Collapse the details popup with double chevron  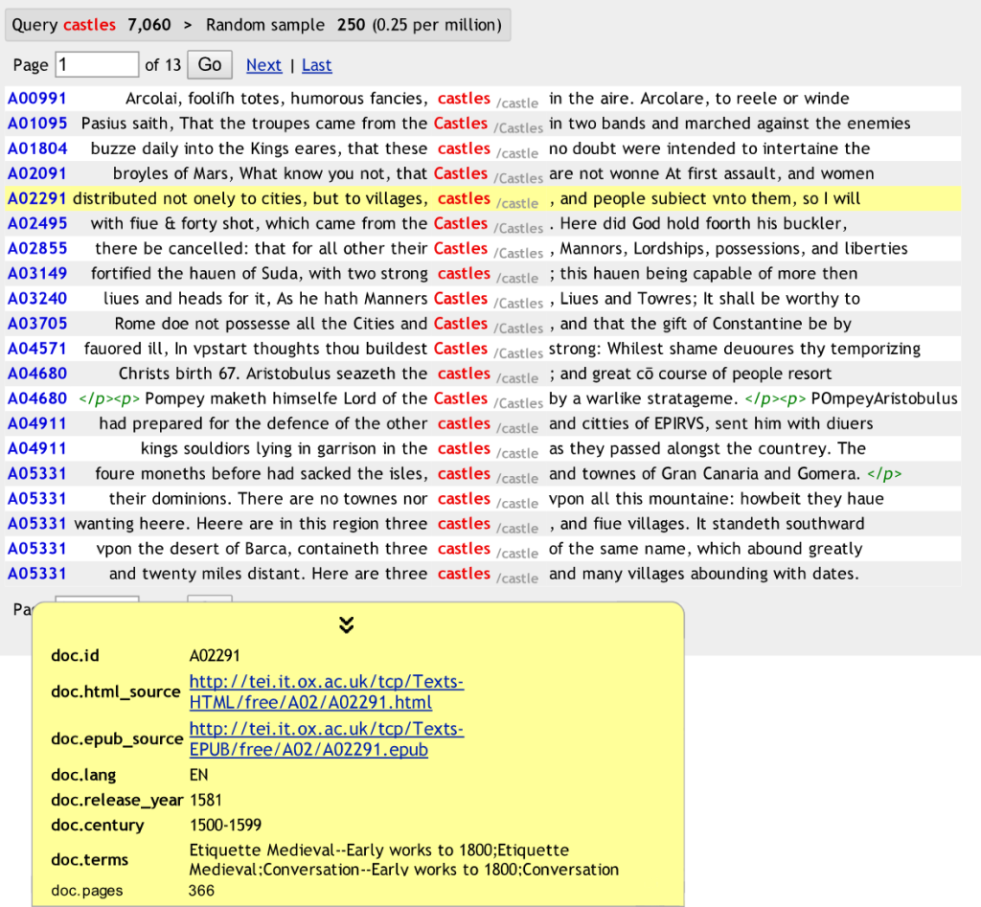347,625
